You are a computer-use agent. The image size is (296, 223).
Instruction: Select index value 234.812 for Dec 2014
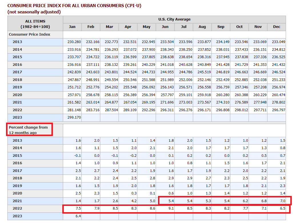[x=279, y=50]
